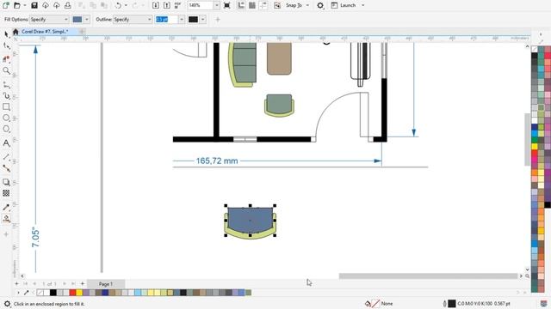Open the Outline Specify dropdown
This screenshot has height=309, width=551.
[x=133, y=19]
